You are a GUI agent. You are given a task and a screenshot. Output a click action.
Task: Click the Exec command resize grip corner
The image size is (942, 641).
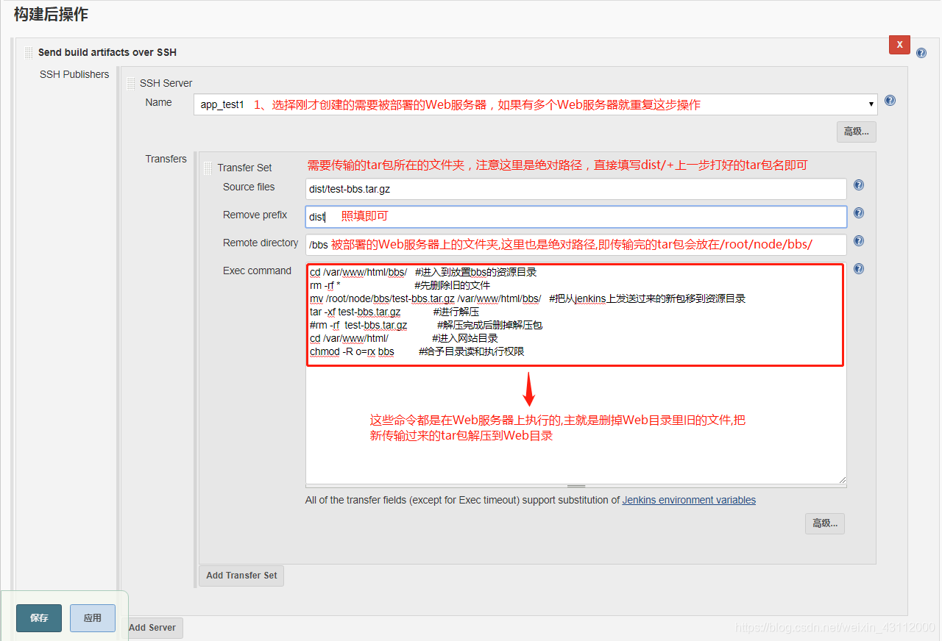pos(842,479)
